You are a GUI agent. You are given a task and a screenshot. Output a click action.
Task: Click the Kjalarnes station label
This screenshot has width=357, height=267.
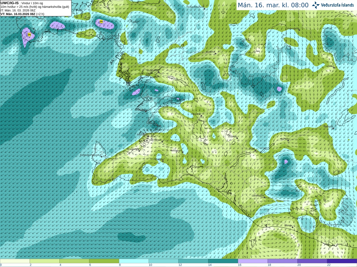[152, 123]
